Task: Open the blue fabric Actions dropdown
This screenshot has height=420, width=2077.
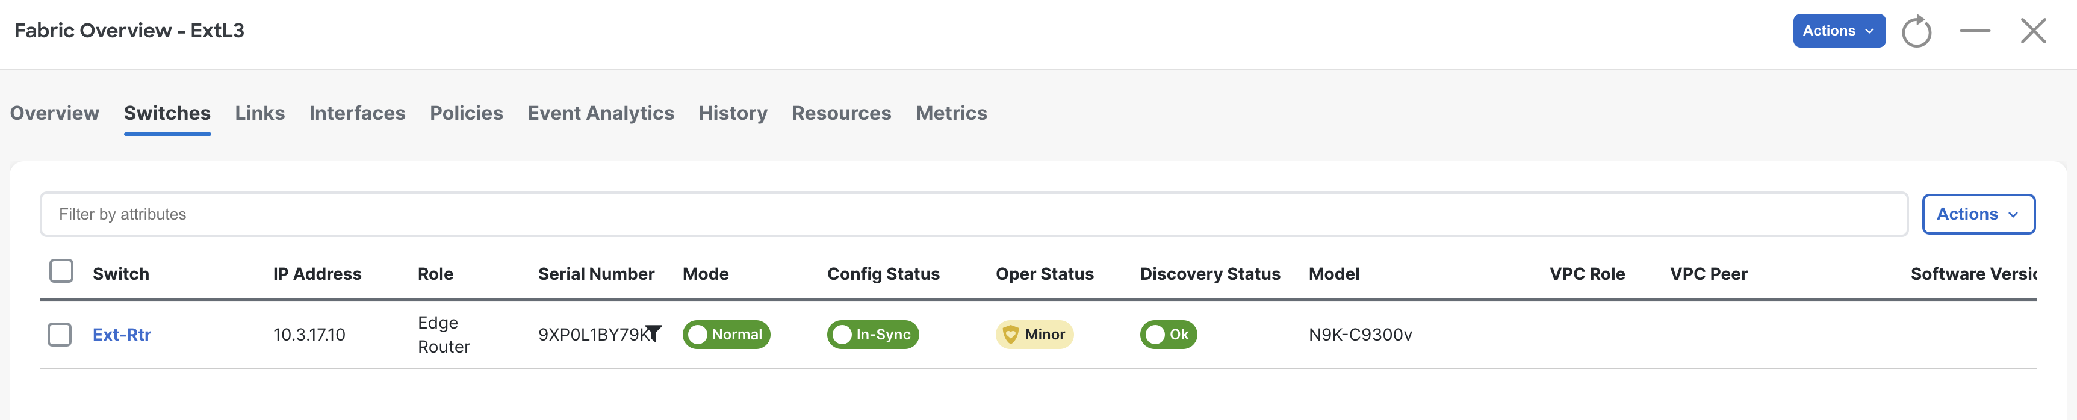Action: [x=1839, y=31]
